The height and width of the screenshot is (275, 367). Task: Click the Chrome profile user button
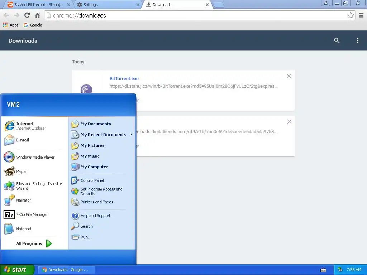325,3
